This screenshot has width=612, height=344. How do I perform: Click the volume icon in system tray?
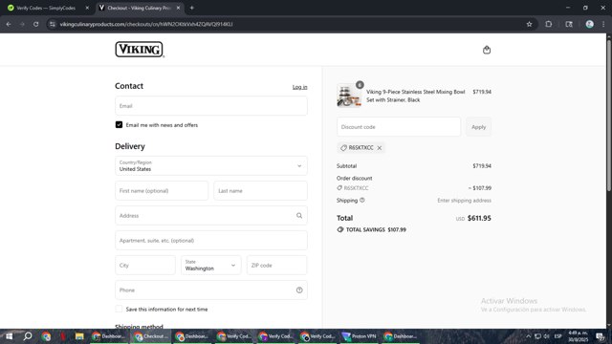[x=547, y=336]
